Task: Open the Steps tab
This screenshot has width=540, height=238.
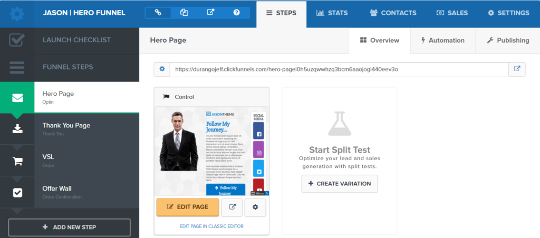Action: tap(282, 13)
